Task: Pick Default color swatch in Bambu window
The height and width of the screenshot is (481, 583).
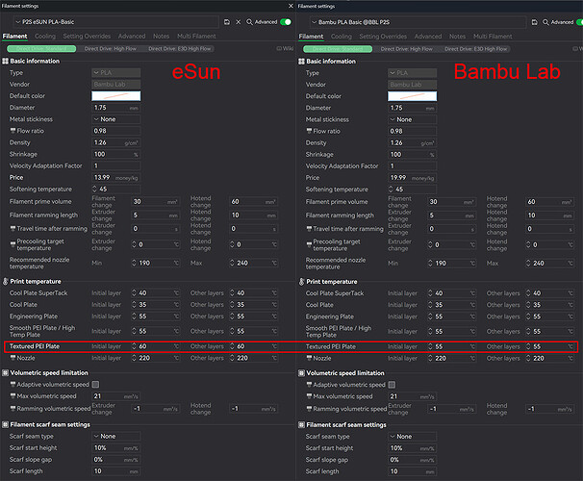Action: [x=413, y=96]
